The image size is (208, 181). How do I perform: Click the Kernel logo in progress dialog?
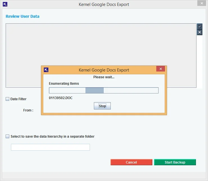46,70
